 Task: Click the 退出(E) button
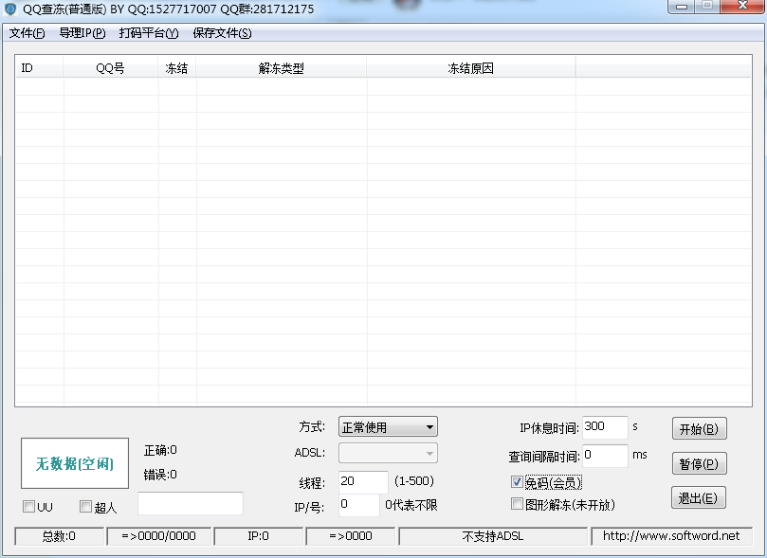[698, 498]
